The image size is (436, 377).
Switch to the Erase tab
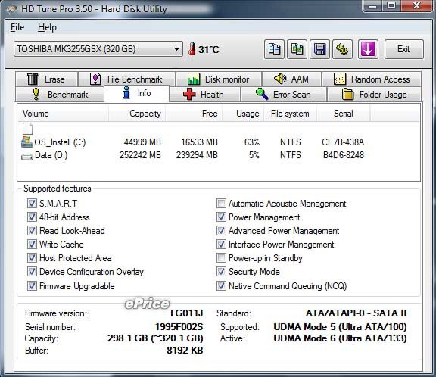[46, 79]
